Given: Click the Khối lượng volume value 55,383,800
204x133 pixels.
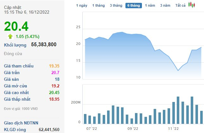Looking at the screenshot, I should tap(44, 45).
